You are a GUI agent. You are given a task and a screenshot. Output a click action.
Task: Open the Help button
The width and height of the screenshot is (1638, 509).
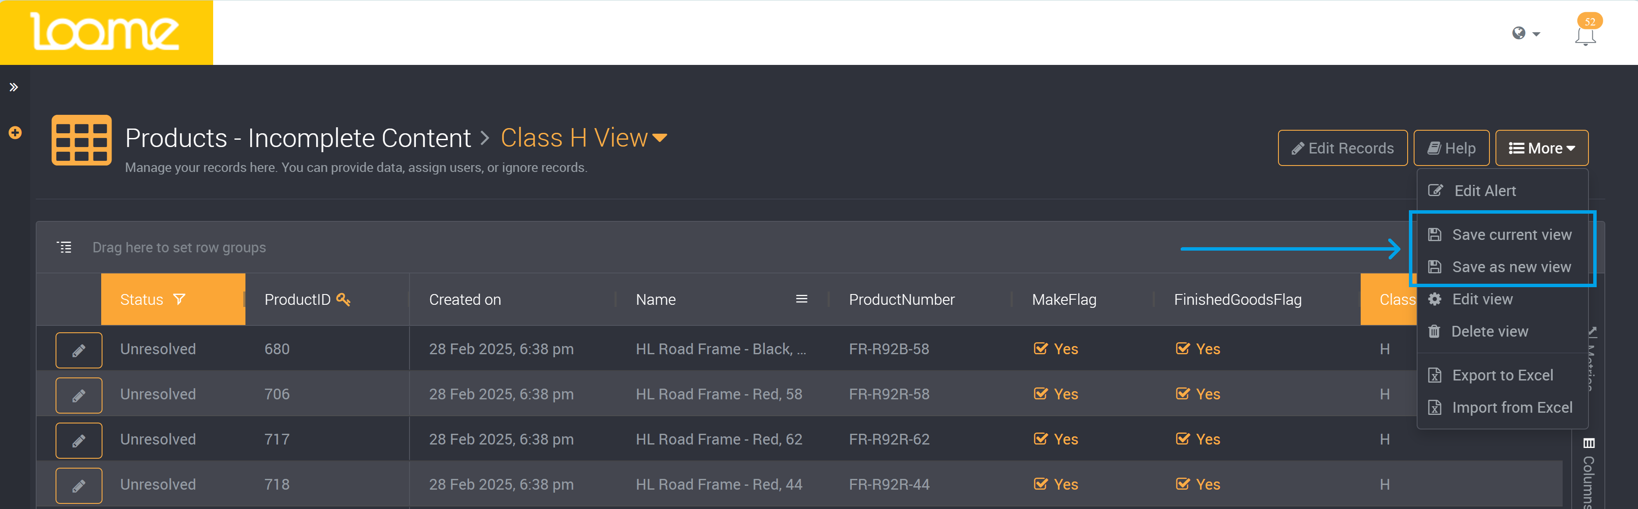click(1451, 148)
